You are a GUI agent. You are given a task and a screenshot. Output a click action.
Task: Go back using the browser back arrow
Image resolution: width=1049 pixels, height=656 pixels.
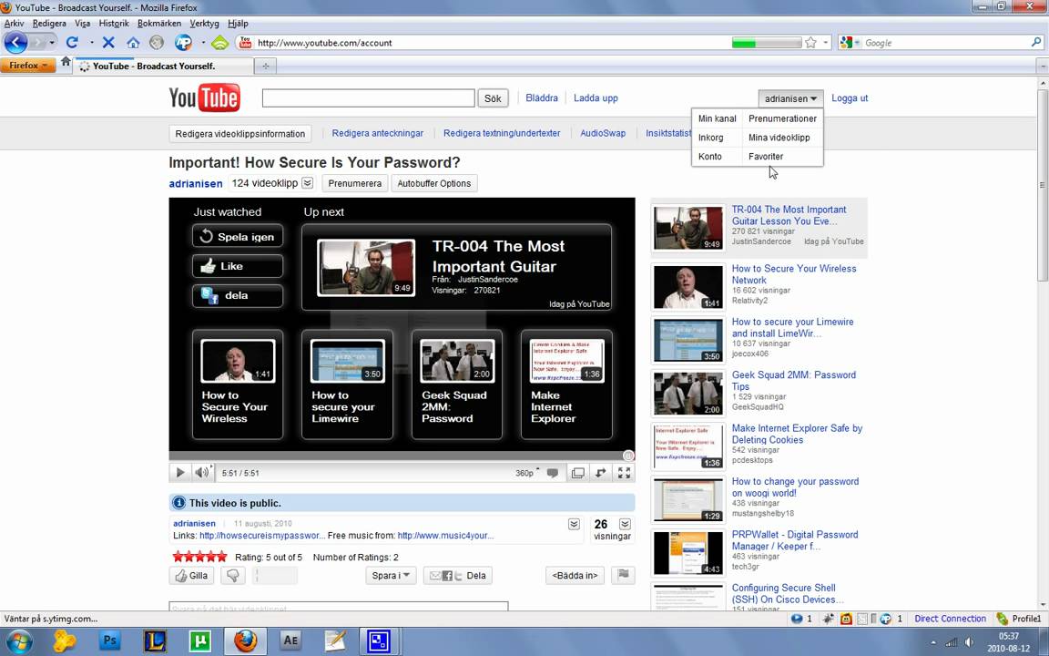click(16, 42)
